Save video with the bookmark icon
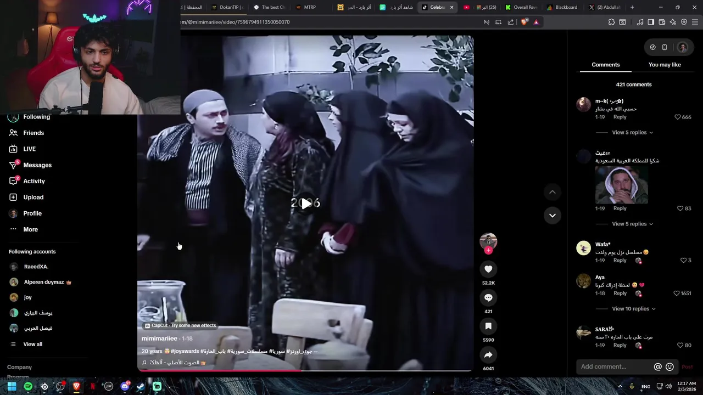This screenshot has width=703, height=395. pyautogui.click(x=488, y=326)
